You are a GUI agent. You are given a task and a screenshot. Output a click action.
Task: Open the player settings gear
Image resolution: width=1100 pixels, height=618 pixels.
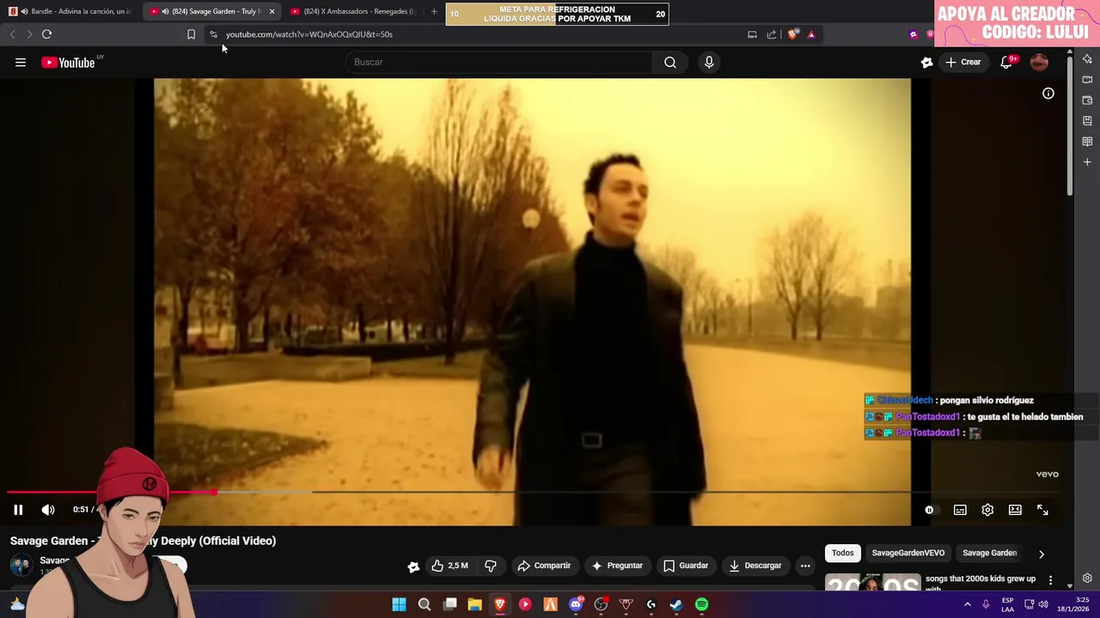coord(987,510)
